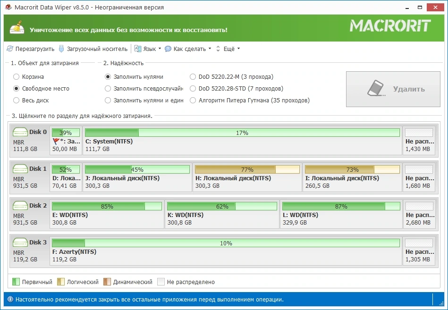The image size is (448, 310).
Task: Choose Заполнить нулями и единицами
Action: coord(144,100)
